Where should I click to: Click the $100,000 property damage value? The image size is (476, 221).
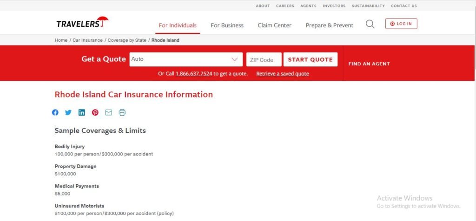(x=65, y=174)
